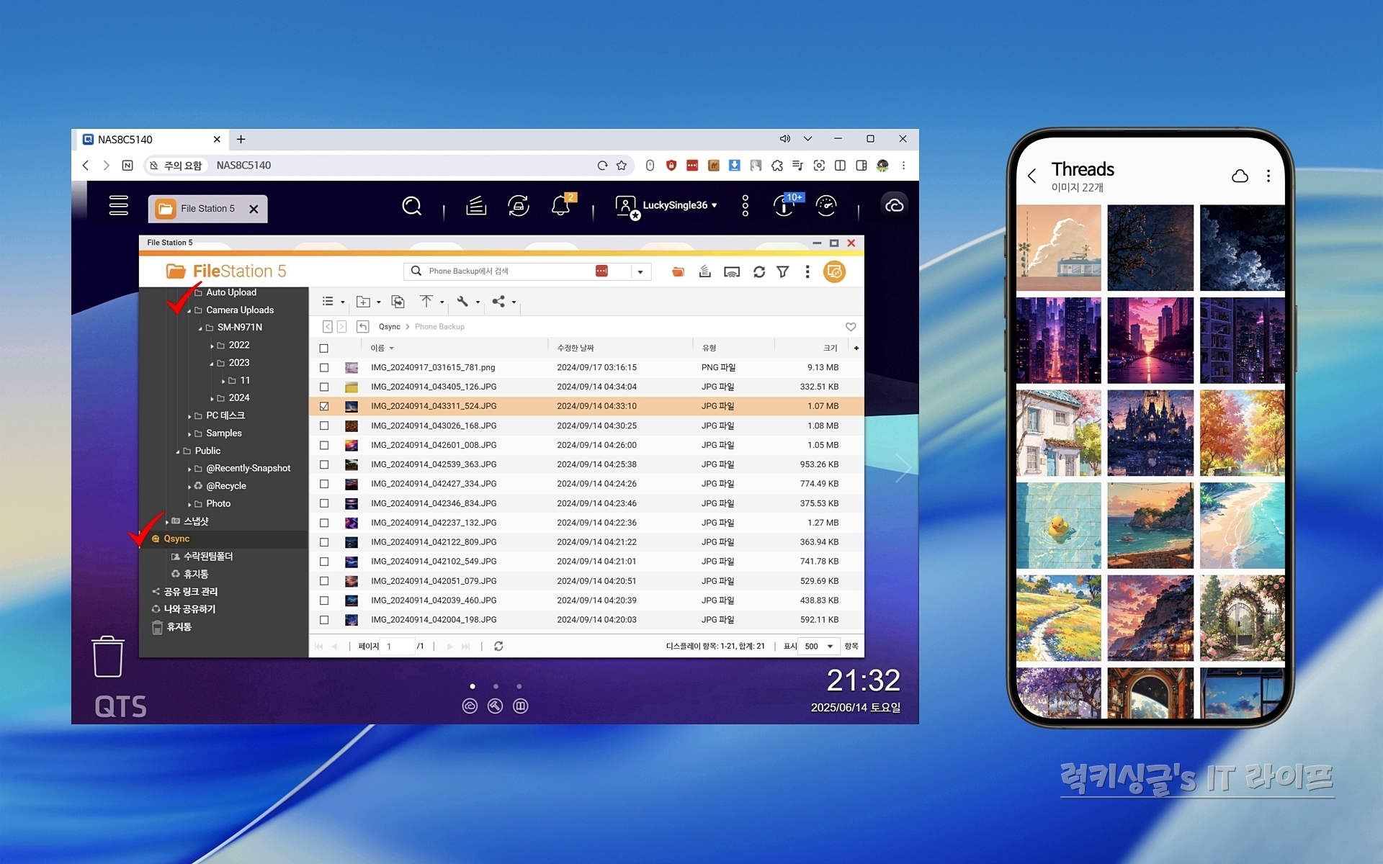Open File Station more settings vertical dots

(x=807, y=271)
